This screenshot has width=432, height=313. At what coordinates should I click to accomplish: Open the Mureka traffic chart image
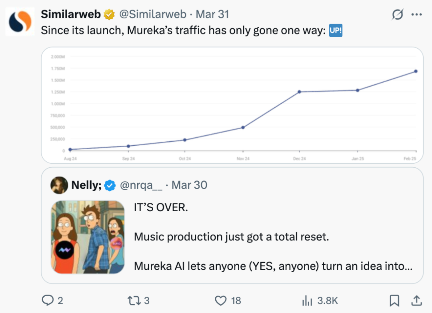point(232,105)
